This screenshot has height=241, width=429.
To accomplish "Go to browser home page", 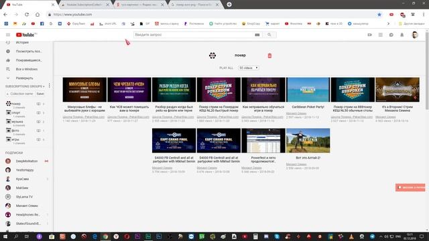I will click(x=38, y=15).
